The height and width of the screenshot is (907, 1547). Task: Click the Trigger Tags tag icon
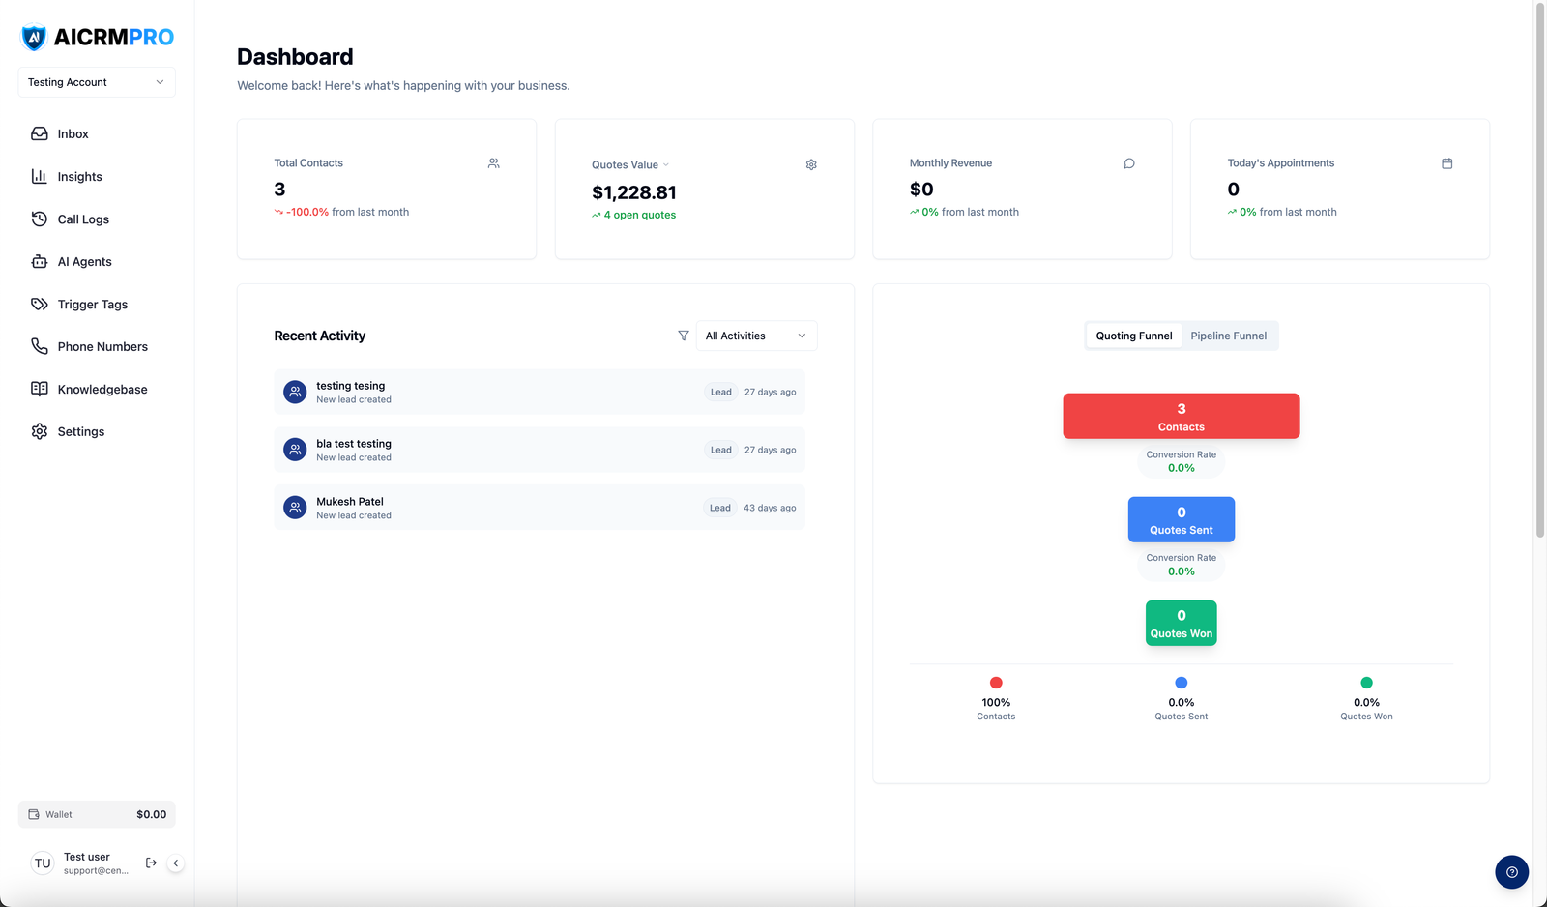[x=40, y=304]
